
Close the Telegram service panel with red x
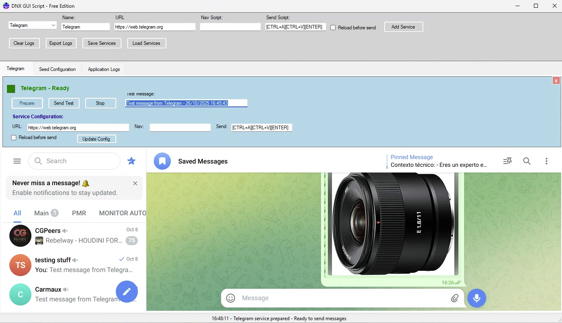point(556,81)
